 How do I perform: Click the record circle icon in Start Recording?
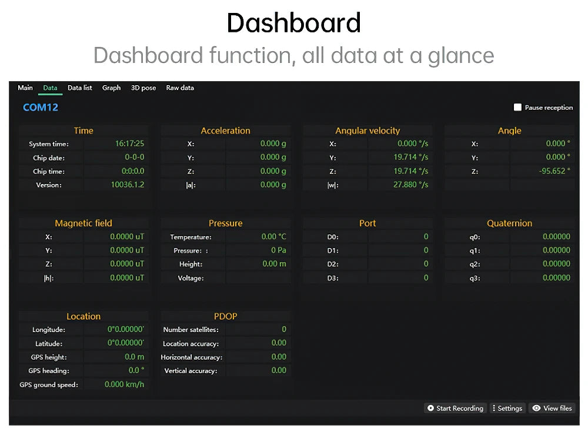point(430,408)
